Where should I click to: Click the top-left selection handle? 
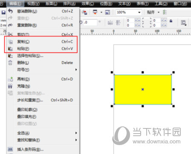[112, 72]
